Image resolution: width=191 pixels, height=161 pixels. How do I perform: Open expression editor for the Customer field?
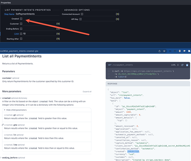coord(58,24)
